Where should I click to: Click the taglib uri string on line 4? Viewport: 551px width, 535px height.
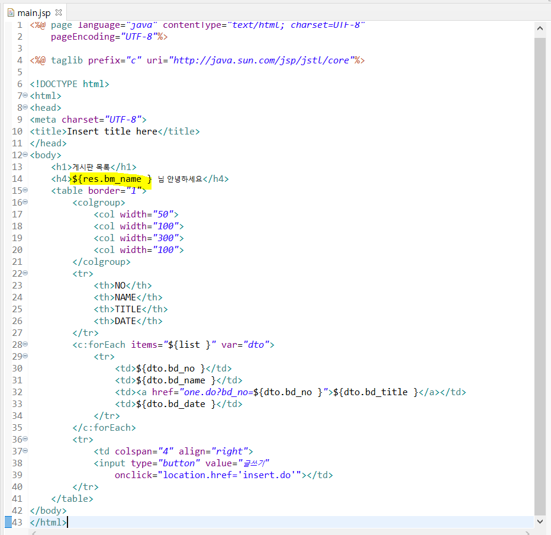tap(262, 60)
